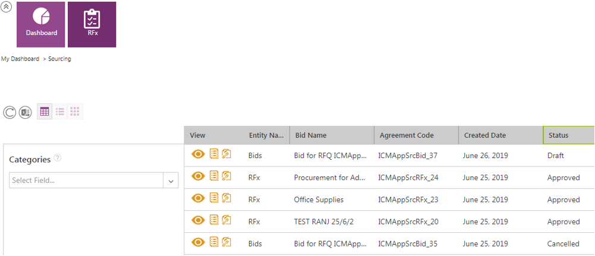Open the Dashboard tile
Screen dimensions: 595x256
pos(42,24)
